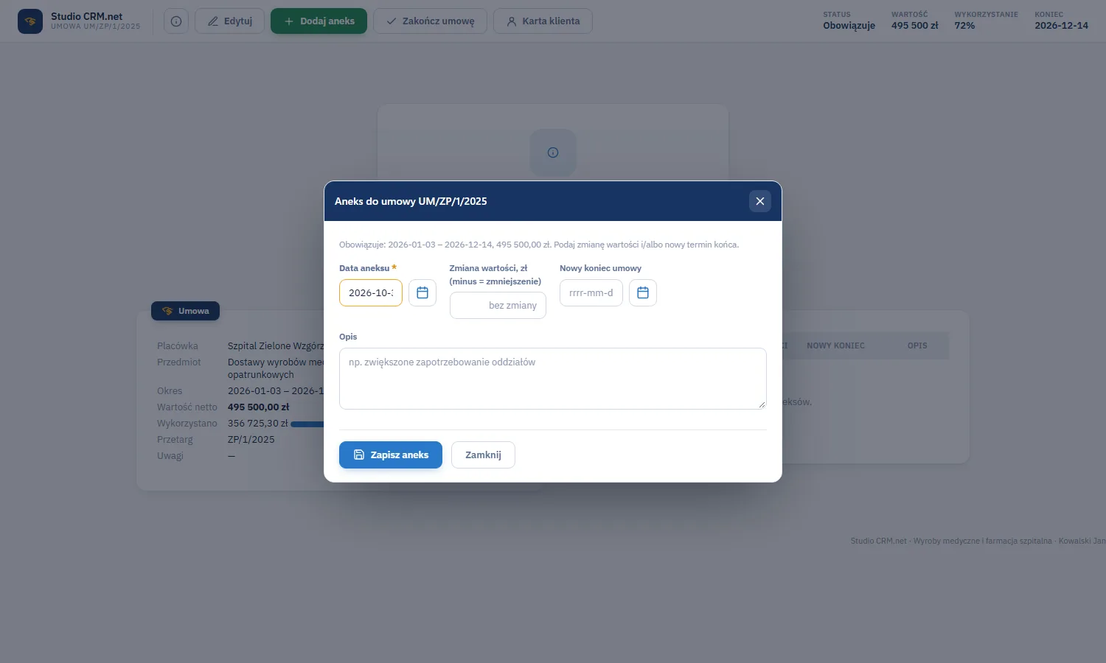Click the info icon in the top toolbar
Screen dimensions: 1106x663
pos(176,21)
